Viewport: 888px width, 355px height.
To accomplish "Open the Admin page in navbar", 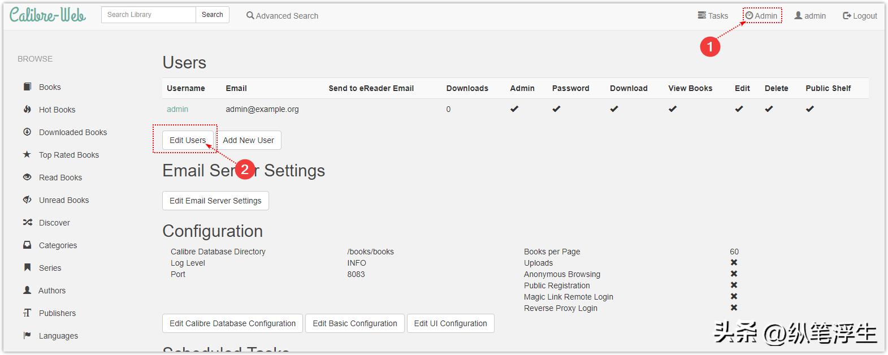I will click(x=761, y=16).
